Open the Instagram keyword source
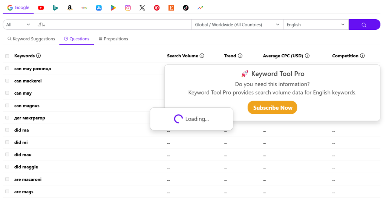This screenshot has height=199, width=386. tap(128, 8)
